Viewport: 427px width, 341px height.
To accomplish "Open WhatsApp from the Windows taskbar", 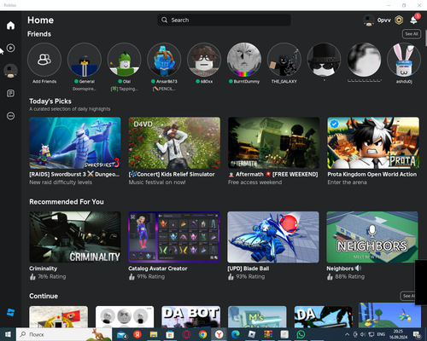I will pos(301,334).
